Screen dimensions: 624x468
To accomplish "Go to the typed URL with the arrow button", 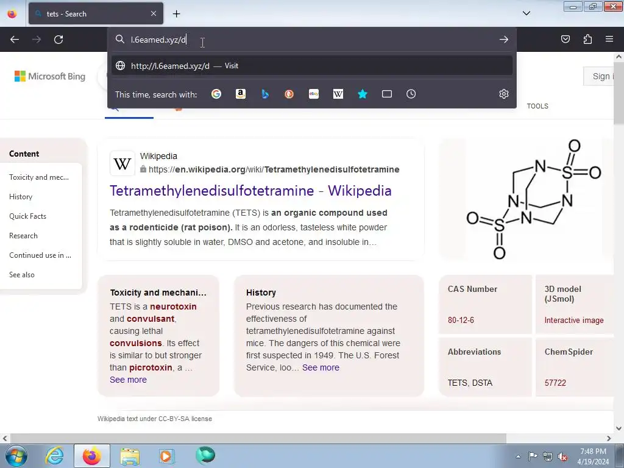I will tap(504, 40).
